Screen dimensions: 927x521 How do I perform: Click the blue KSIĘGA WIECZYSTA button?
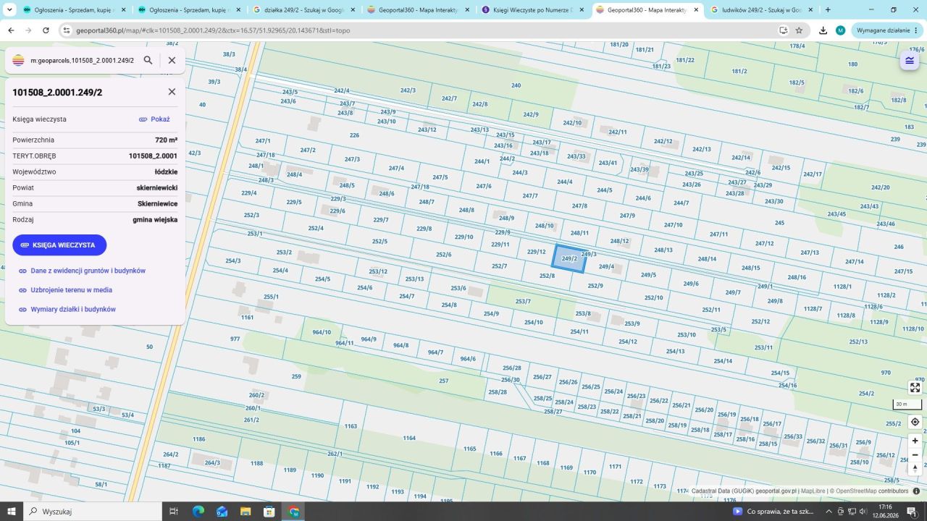(59, 245)
